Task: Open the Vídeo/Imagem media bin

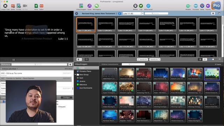Action: pos(81,6)
